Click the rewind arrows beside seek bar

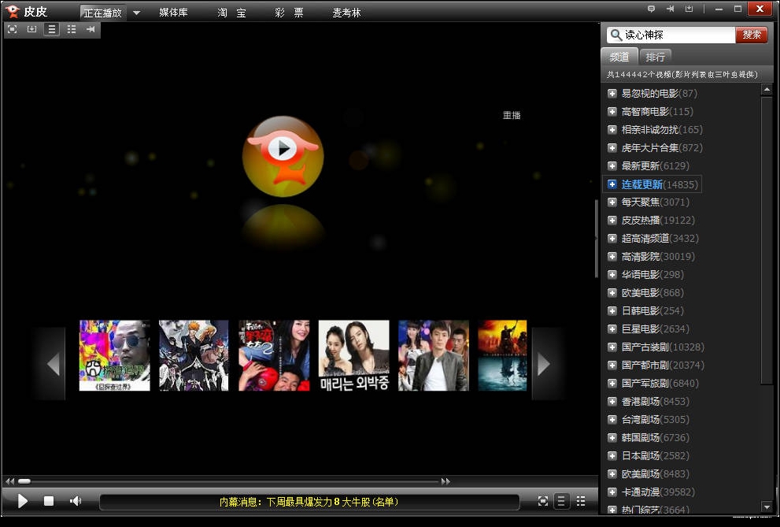9,481
